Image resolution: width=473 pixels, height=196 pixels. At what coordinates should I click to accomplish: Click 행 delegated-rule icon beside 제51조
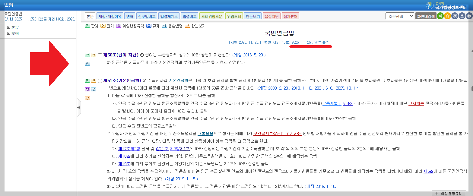tap(87, 89)
